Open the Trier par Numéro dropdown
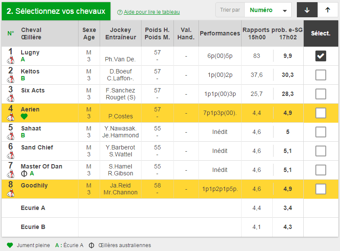This screenshot has height=251, width=340. (x=268, y=10)
